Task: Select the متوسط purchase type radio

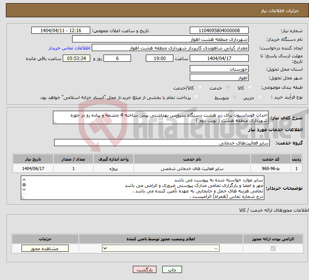Action: 234,97
